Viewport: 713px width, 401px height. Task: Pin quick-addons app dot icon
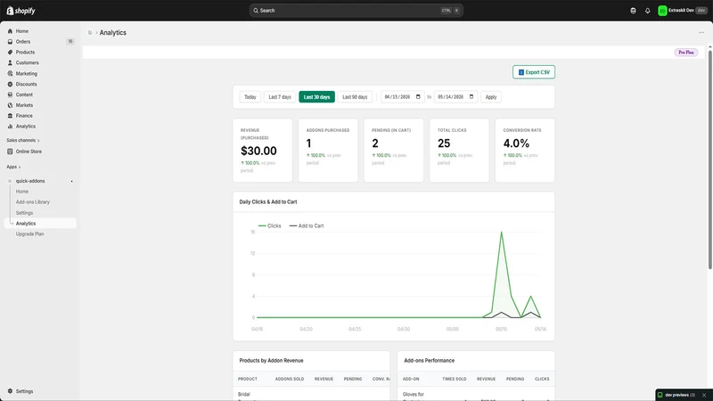click(x=71, y=181)
